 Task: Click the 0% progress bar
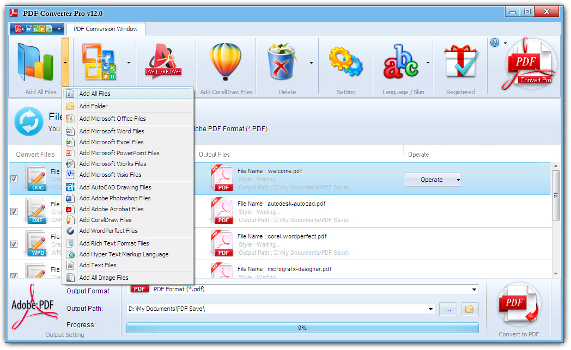pyautogui.click(x=302, y=328)
